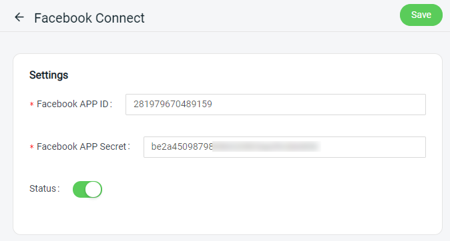Click the Settings section heading

tap(49, 75)
